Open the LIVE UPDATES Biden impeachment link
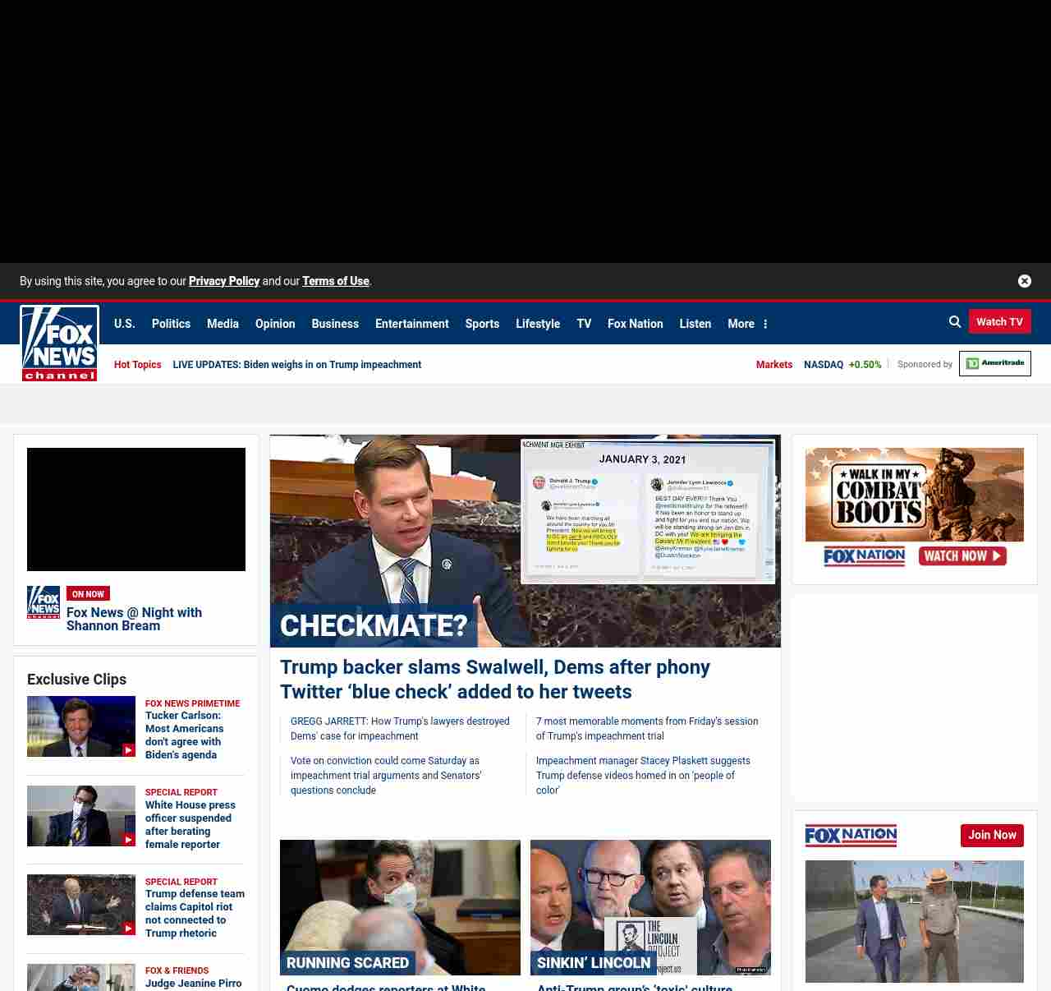Image resolution: width=1051 pixels, height=991 pixels. click(296, 365)
